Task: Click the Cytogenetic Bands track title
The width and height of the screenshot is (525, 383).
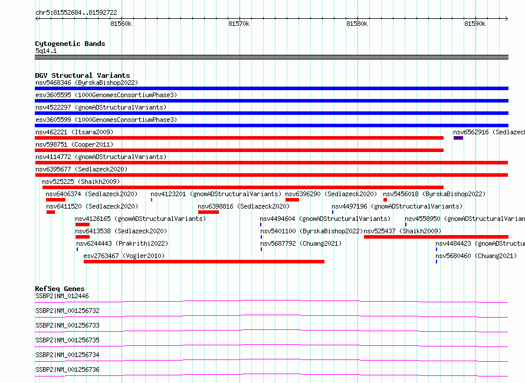Action: 70,44
